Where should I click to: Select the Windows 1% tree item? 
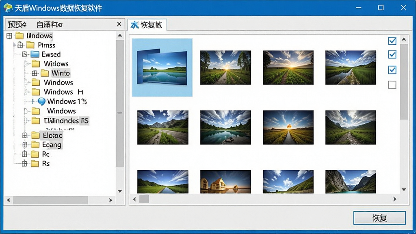coord(67,101)
